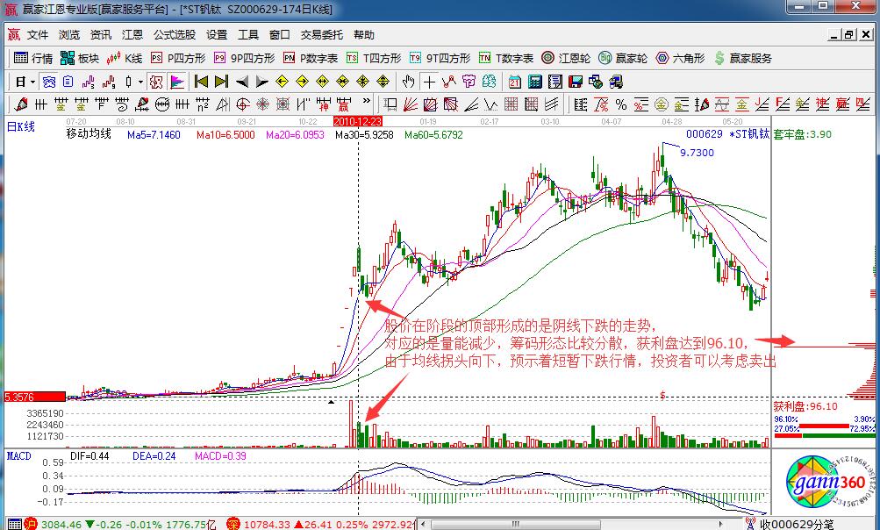Select the 六角形 hexagon tool
880x530 pixels.
click(x=682, y=59)
